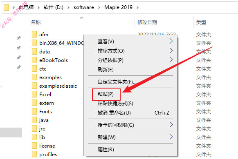Expand the 查看(V) submenu arrow
The width and height of the screenshot is (238, 159).
[x=171, y=41]
